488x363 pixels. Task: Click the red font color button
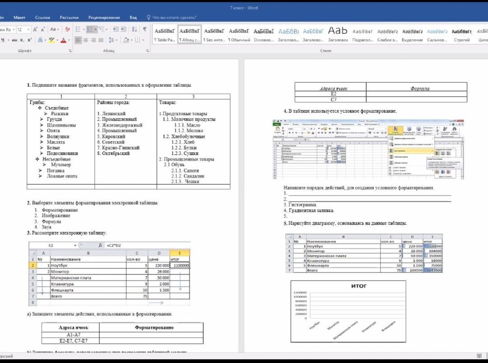[63, 40]
